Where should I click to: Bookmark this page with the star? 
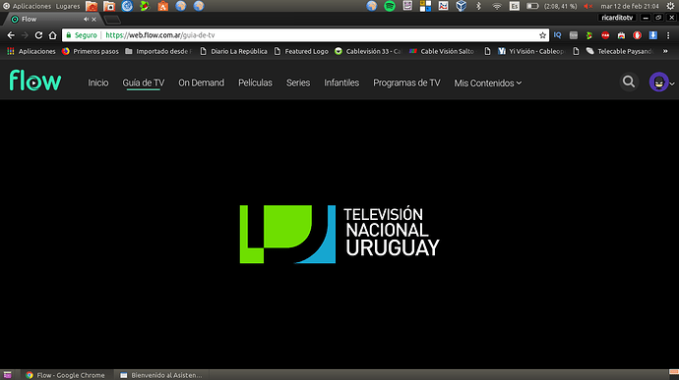(x=542, y=35)
